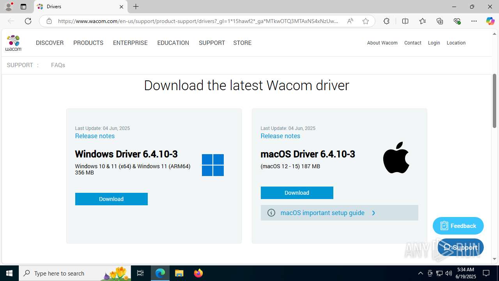Open Task View on the taskbar
Viewport: 499px width, 281px height.
(x=140, y=273)
